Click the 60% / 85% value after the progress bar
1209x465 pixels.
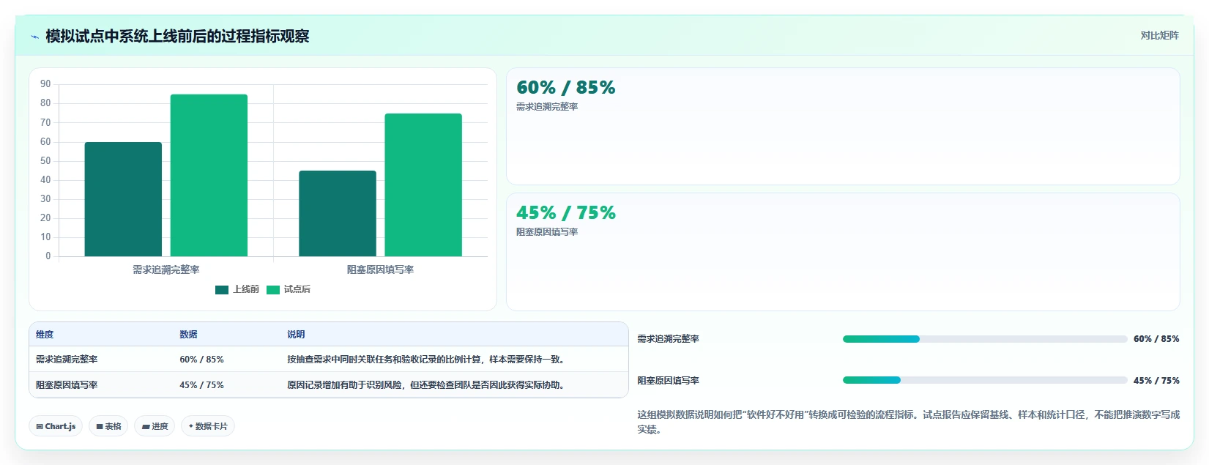[x=1156, y=339]
